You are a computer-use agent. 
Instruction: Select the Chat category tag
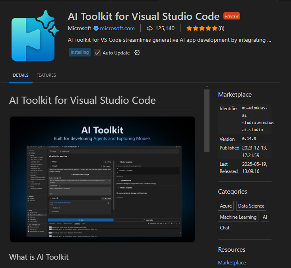click(225, 227)
